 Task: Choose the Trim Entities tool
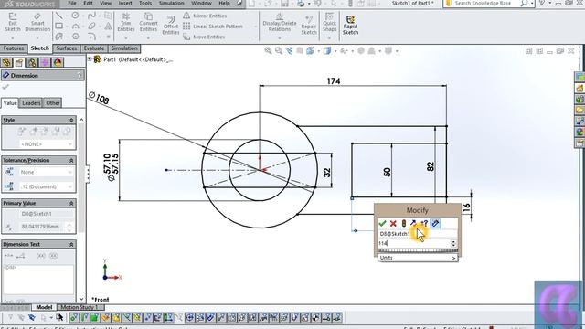[126, 22]
